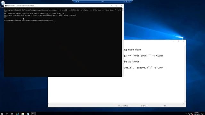Image resolution: width=205 pixels, height=115 pixels.
Task: Click Notepad line with 'Node down' -s COUNT
Action: [x=143, y=56]
